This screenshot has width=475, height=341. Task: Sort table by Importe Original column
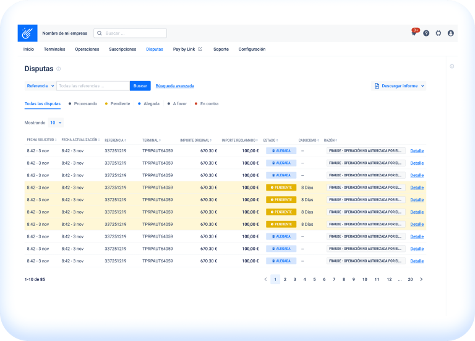pos(197,140)
